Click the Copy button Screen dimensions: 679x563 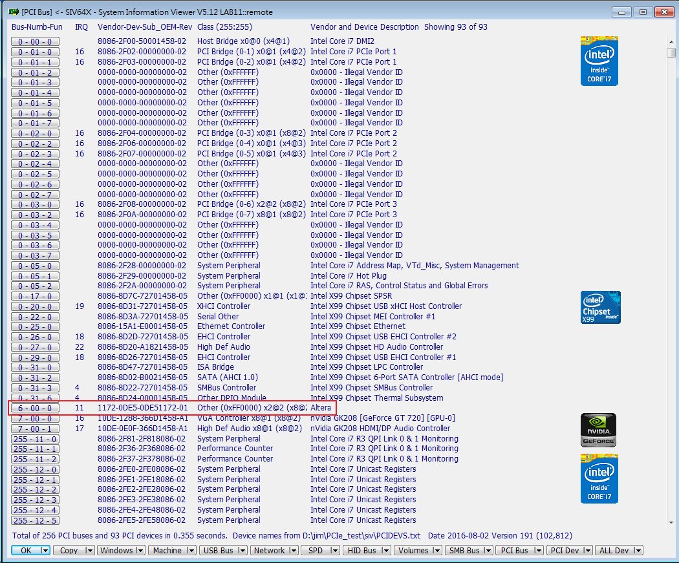click(x=69, y=550)
